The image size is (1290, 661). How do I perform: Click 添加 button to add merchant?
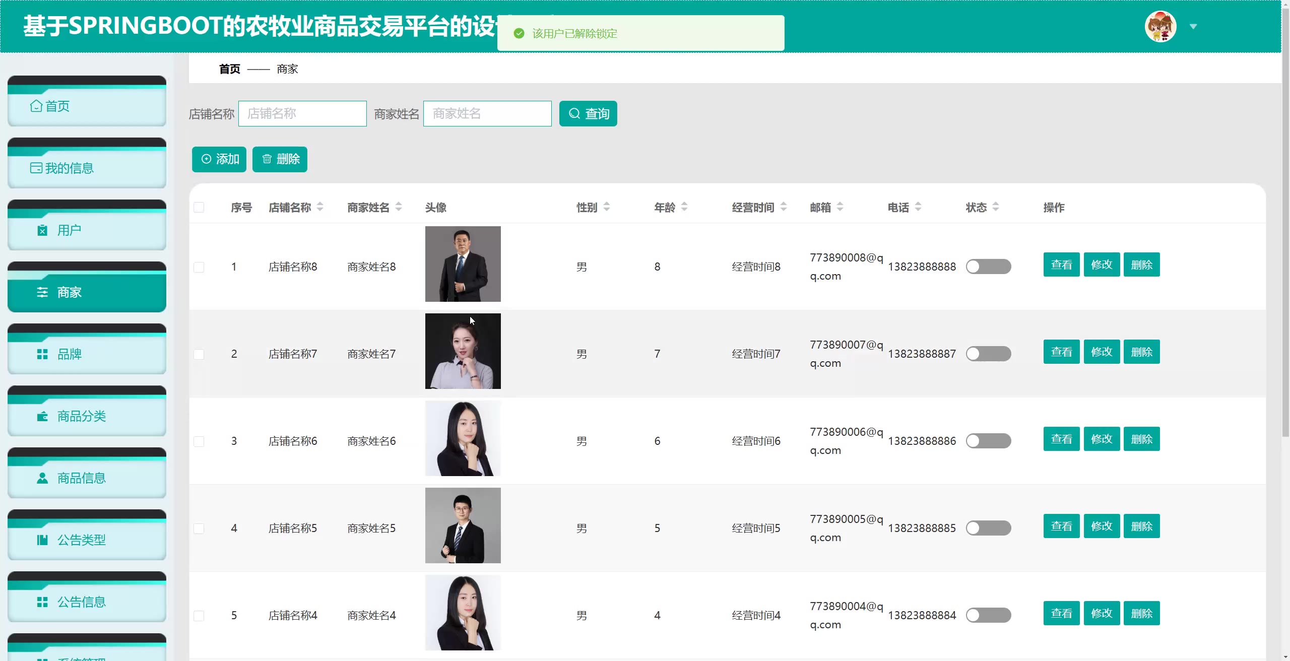219,159
